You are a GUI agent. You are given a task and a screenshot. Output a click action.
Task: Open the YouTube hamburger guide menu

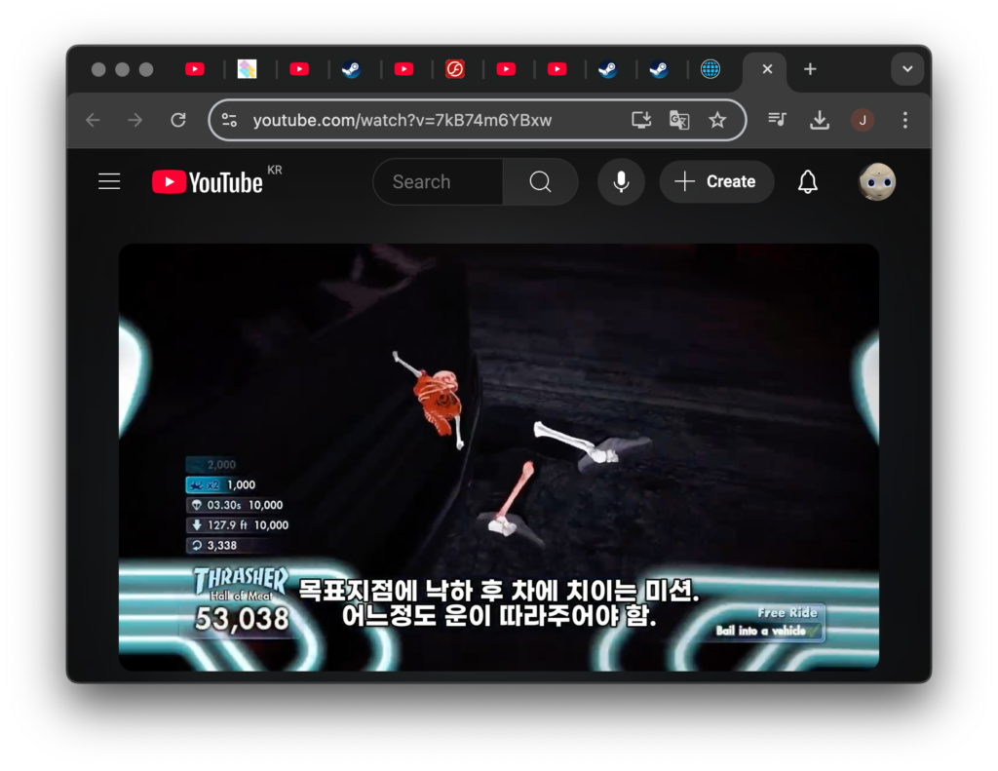pos(109,182)
